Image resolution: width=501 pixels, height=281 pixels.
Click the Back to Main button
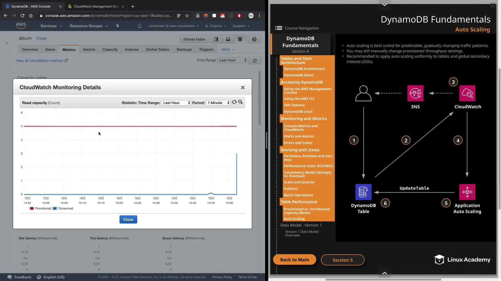pyautogui.click(x=294, y=260)
